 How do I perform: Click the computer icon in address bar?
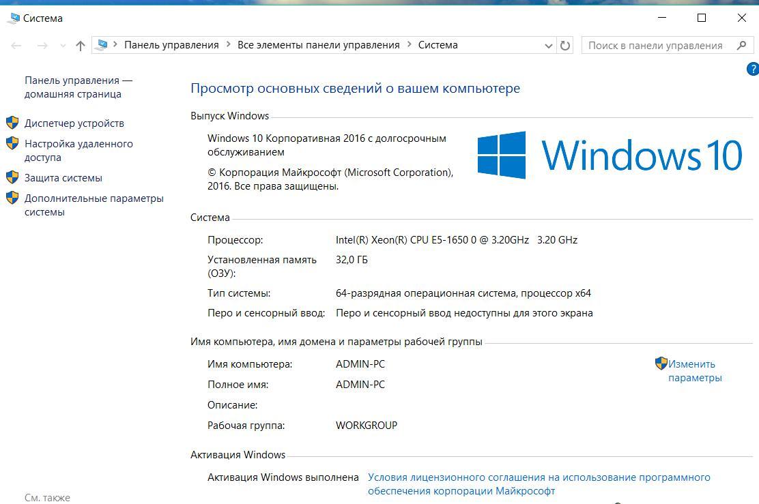(x=102, y=45)
